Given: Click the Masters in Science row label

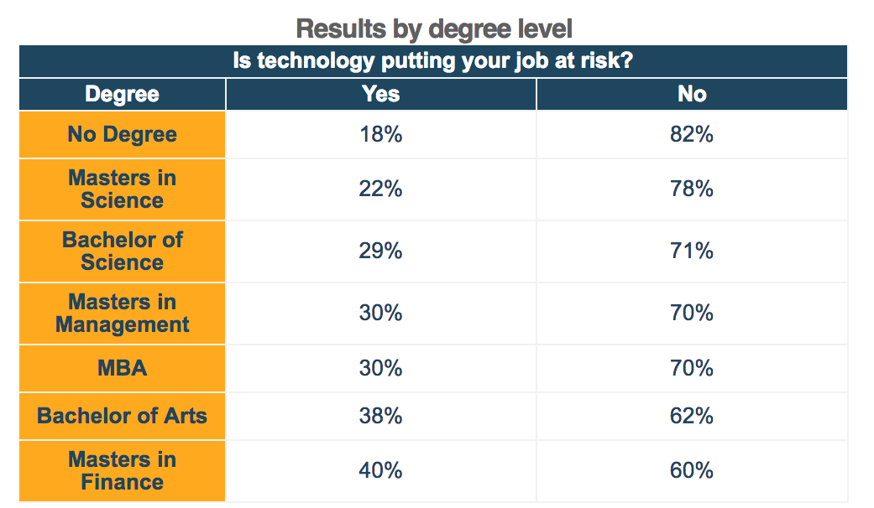Looking at the screenshot, I should click(x=123, y=189).
